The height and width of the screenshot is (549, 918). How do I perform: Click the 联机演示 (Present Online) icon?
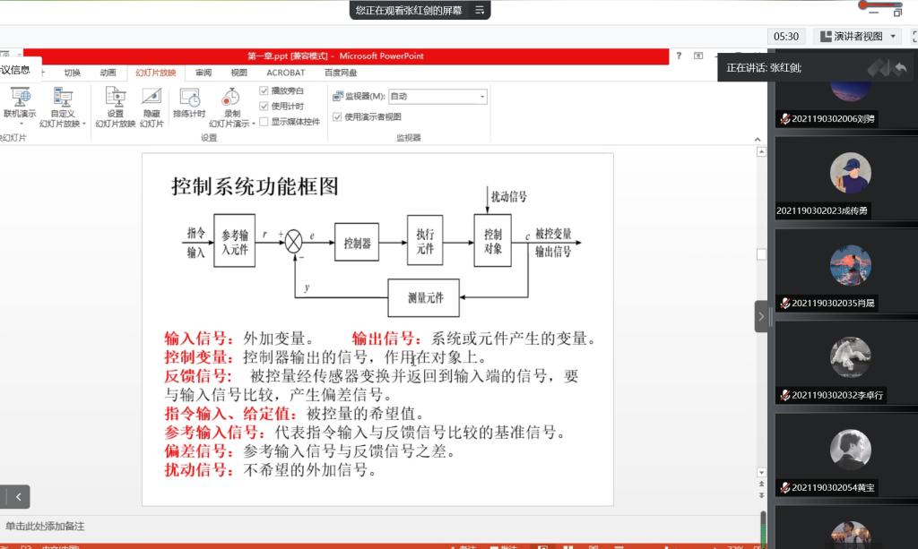coord(19,98)
